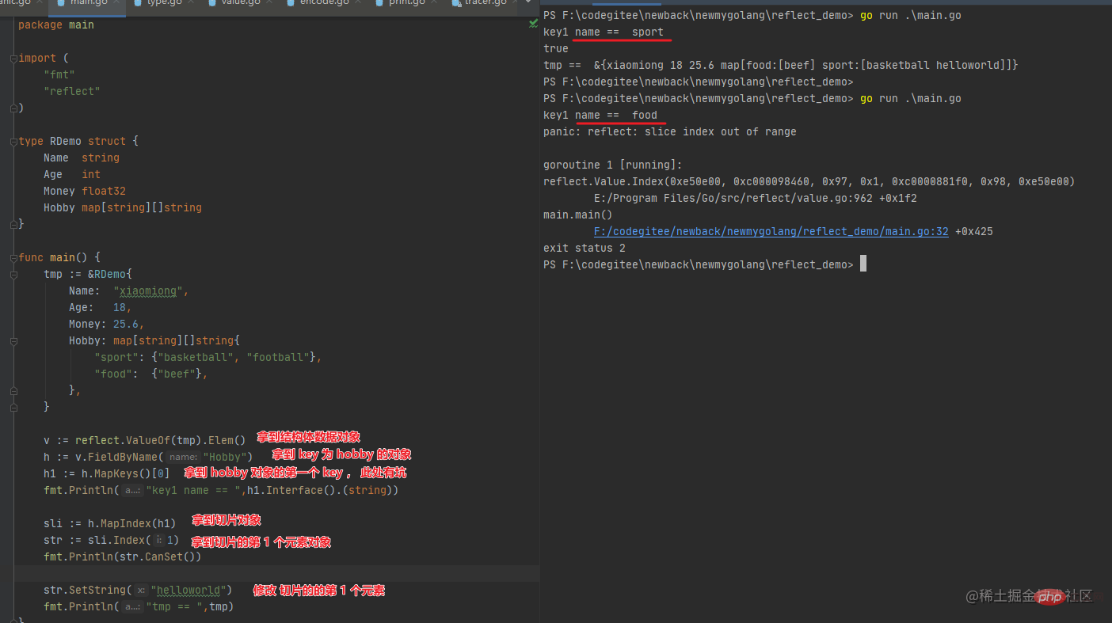Viewport: 1112px width, 623px height.
Task: Click the green inspection checkmark icon
Action: pos(533,25)
